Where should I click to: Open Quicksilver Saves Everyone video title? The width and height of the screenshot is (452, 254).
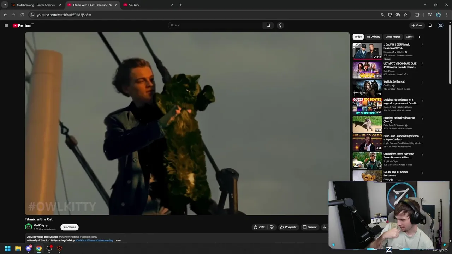[399, 156]
